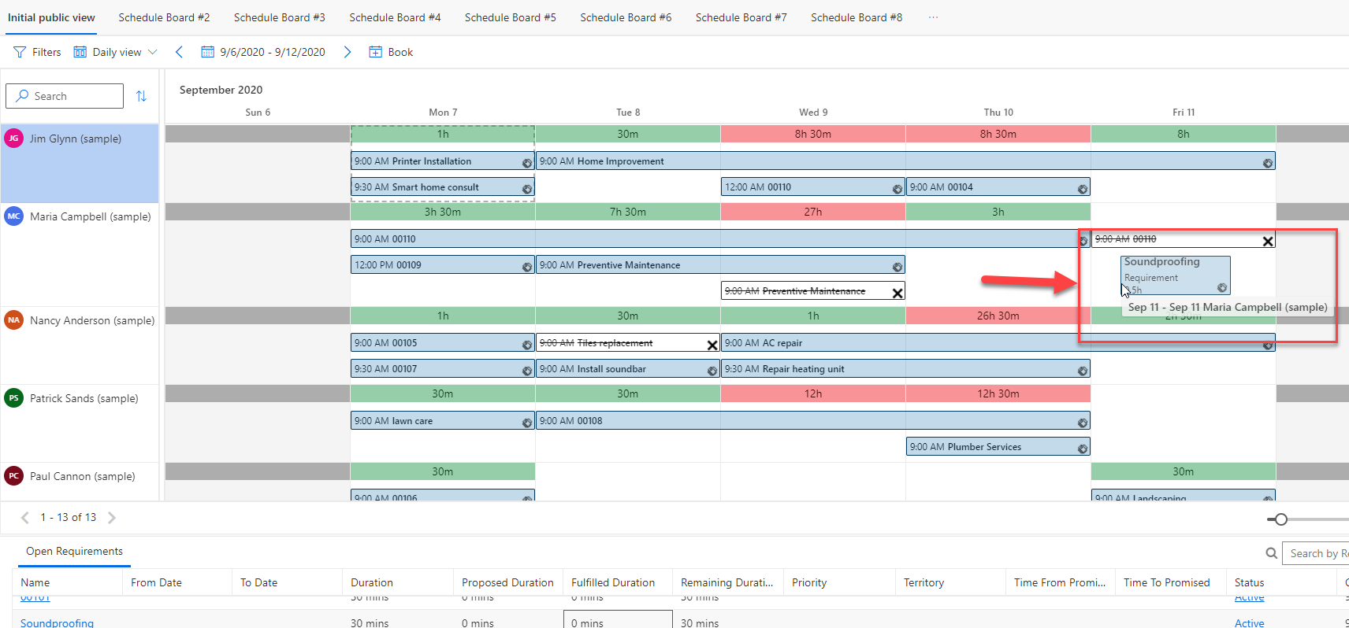Open the date range calendar icon
Screen dimensions: 1349x628
tap(208, 52)
